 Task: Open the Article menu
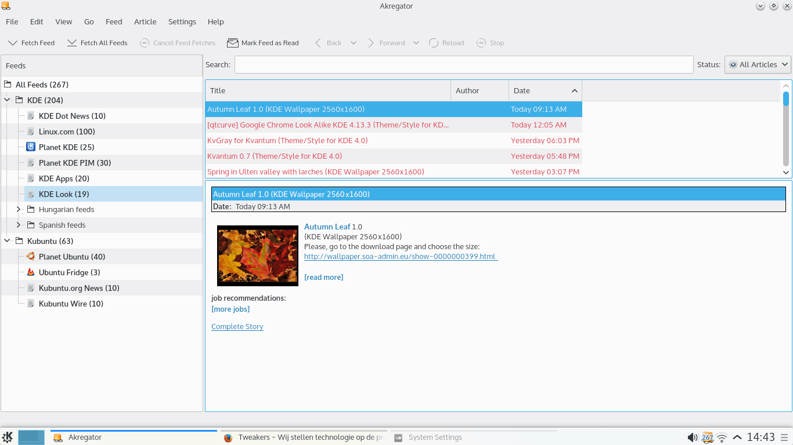coord(145,21)
